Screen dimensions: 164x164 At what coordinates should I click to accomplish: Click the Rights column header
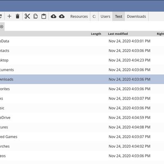coord(160,34)
